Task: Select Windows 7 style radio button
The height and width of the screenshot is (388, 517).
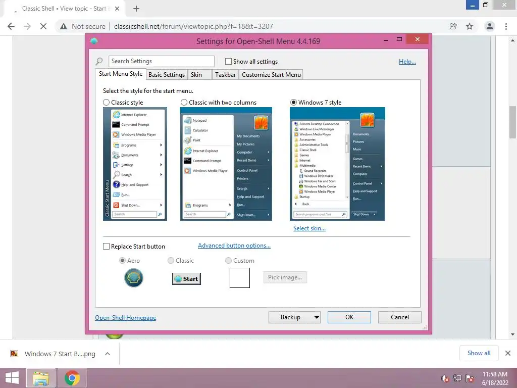Action: 293,103
